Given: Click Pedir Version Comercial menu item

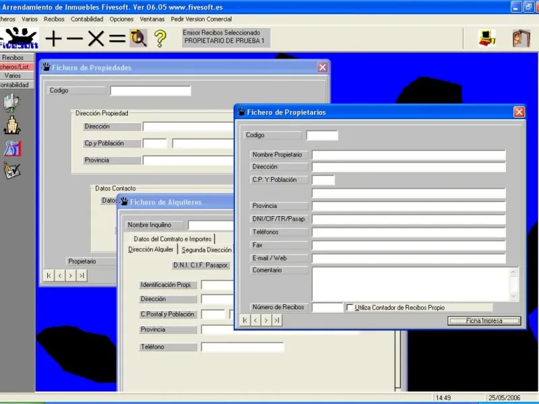Looking at the screenshot, I should pyautogui.click(x=201, y=20).
